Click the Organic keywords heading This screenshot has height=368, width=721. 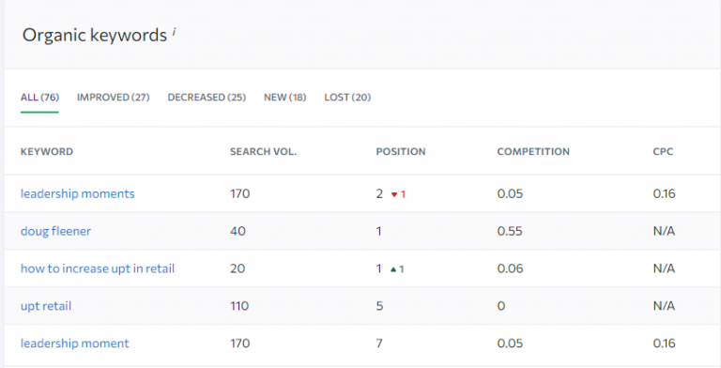pos(95,36)
